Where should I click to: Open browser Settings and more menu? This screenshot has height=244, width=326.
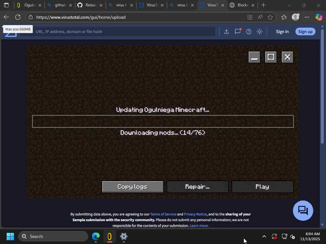point(307,17)
